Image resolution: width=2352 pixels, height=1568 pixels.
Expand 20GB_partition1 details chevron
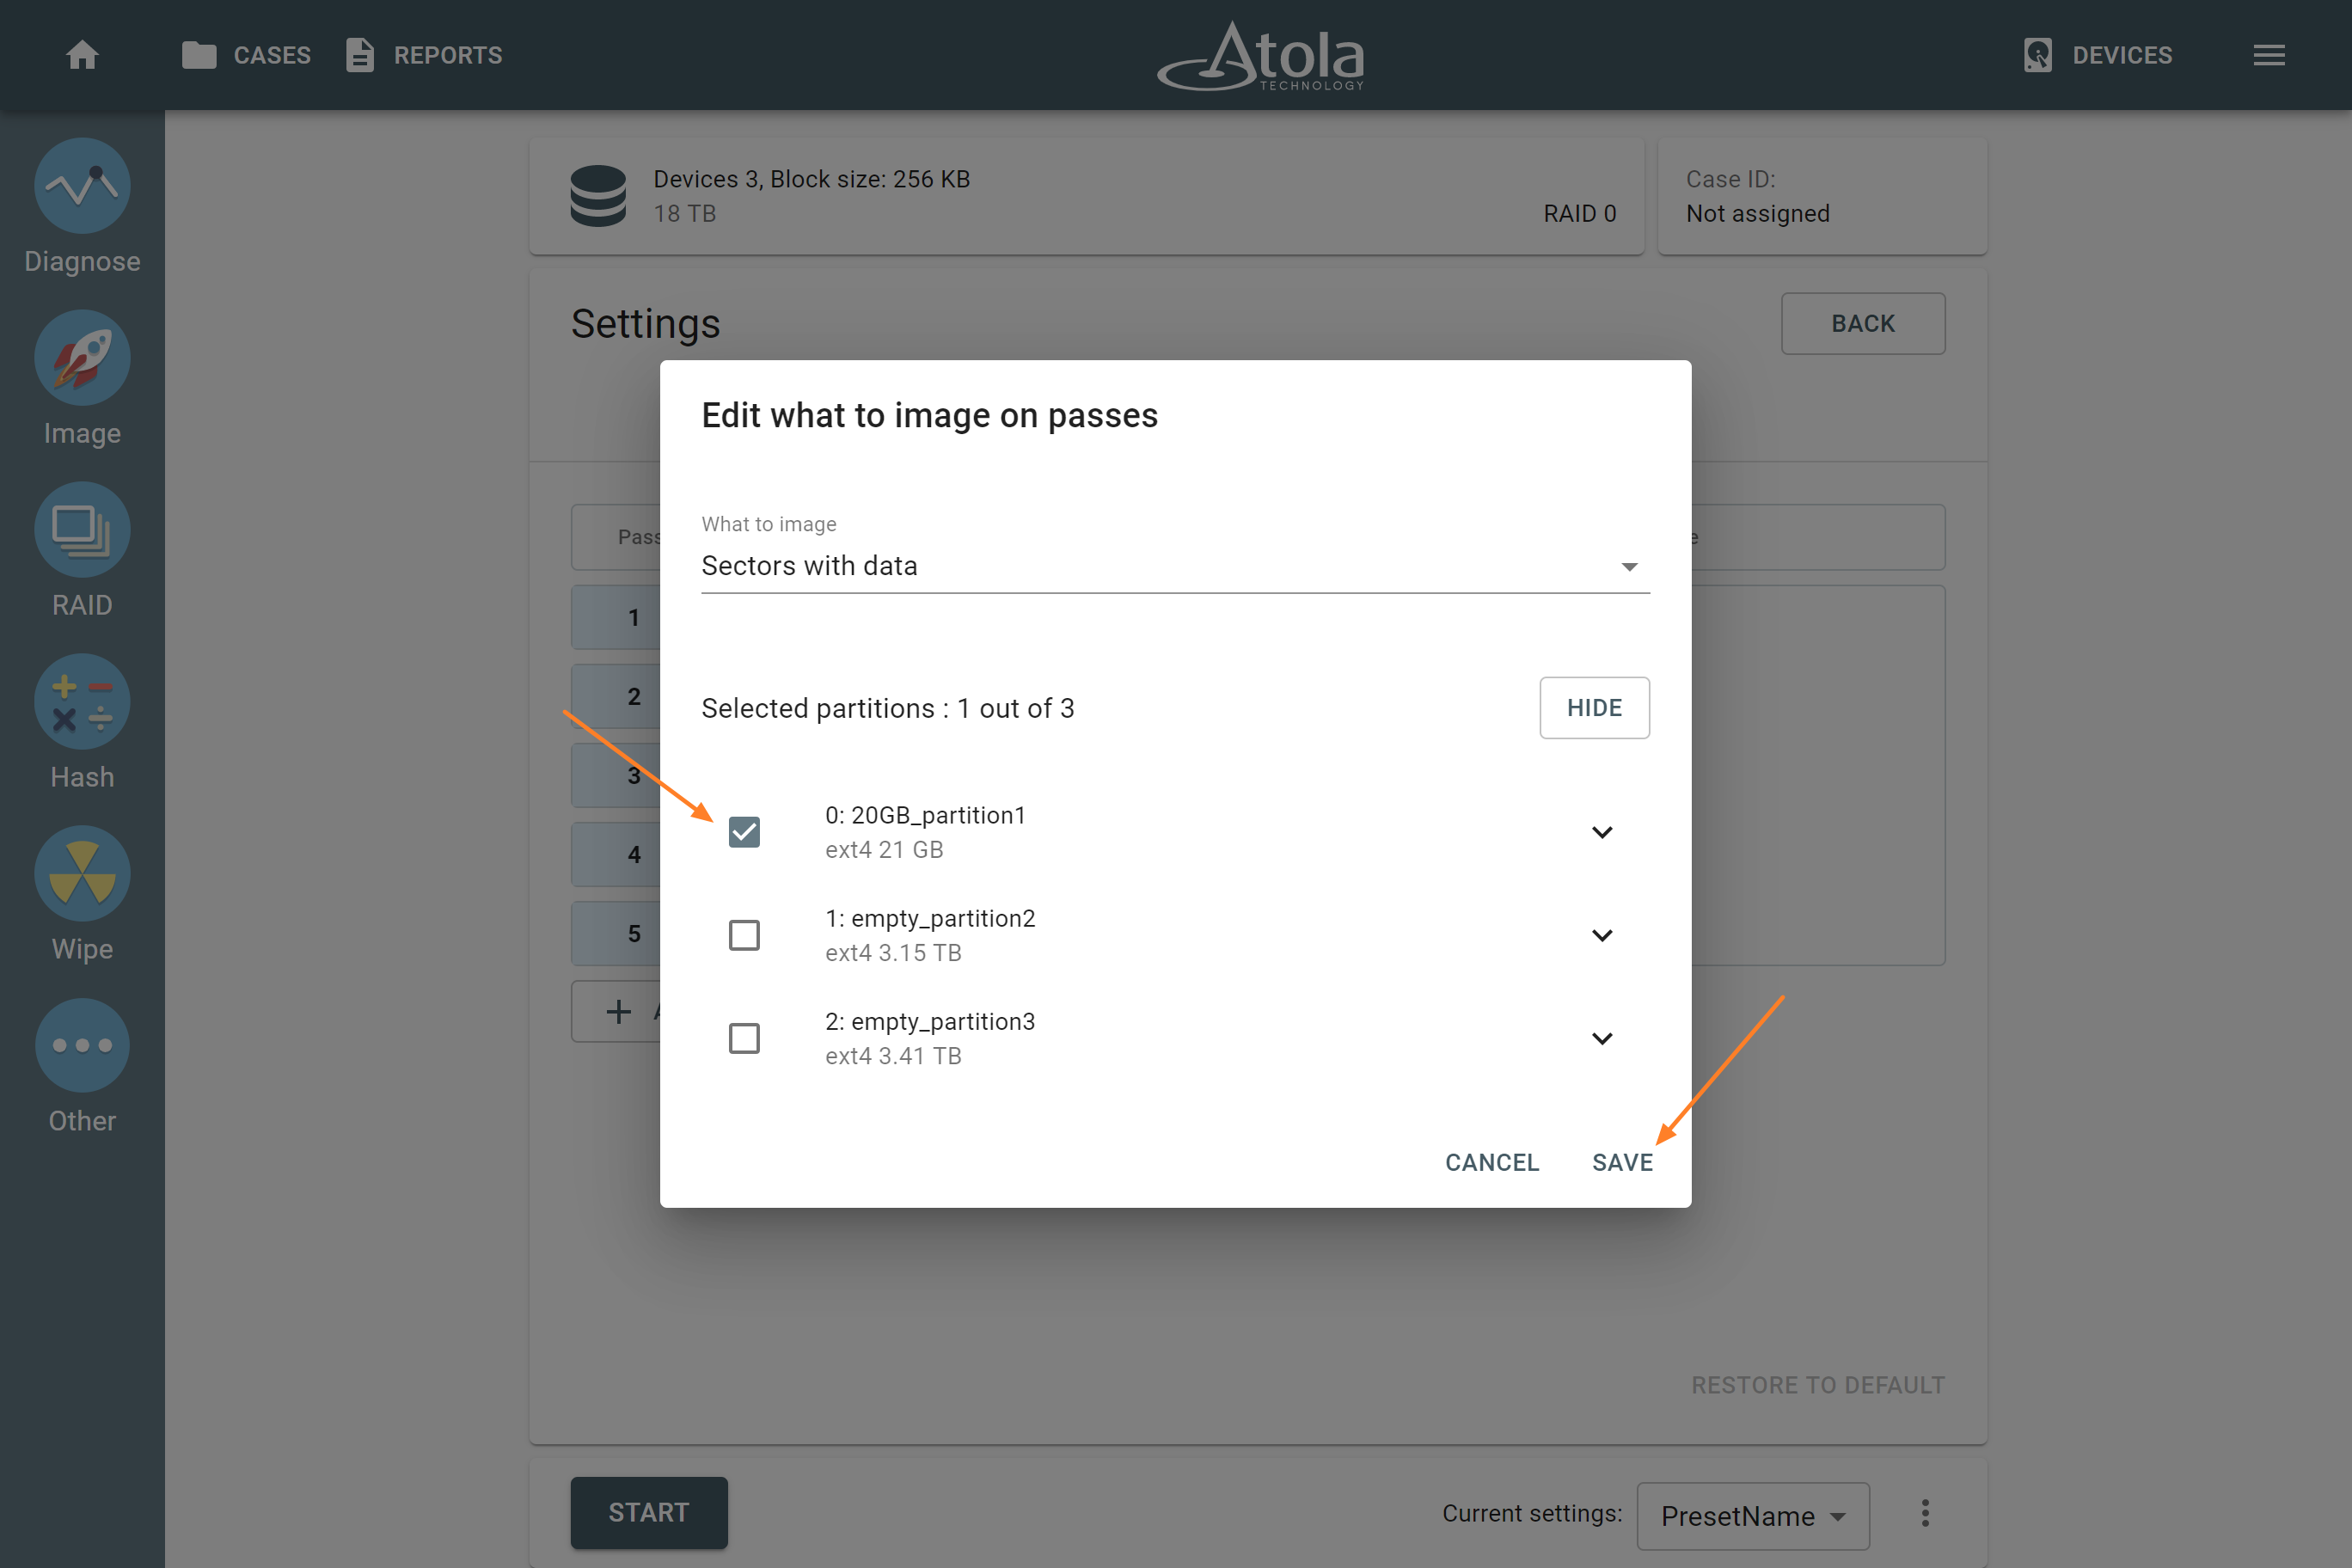tap(1602, 832)
